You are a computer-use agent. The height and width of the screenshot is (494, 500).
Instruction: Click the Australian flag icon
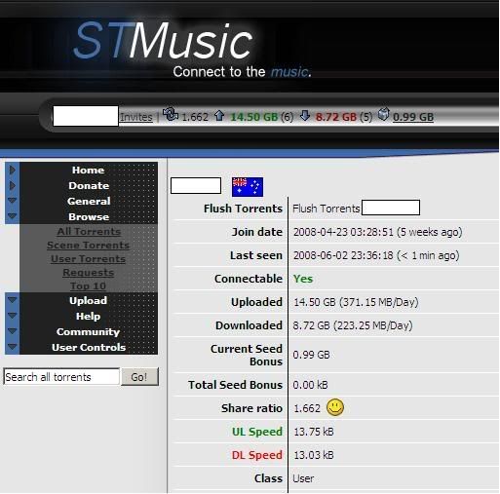(x=248, y=187)
